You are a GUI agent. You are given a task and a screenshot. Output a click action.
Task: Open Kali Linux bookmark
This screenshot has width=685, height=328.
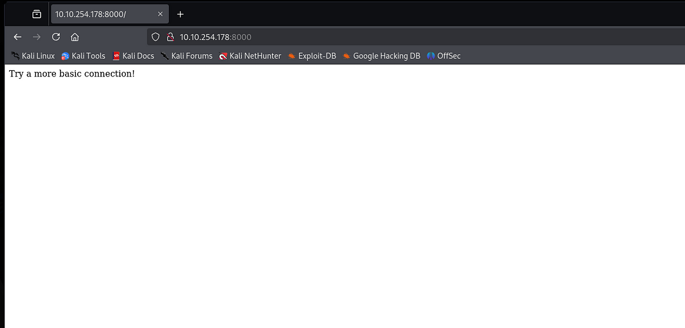pyautogui.click(x=33, y=56)
